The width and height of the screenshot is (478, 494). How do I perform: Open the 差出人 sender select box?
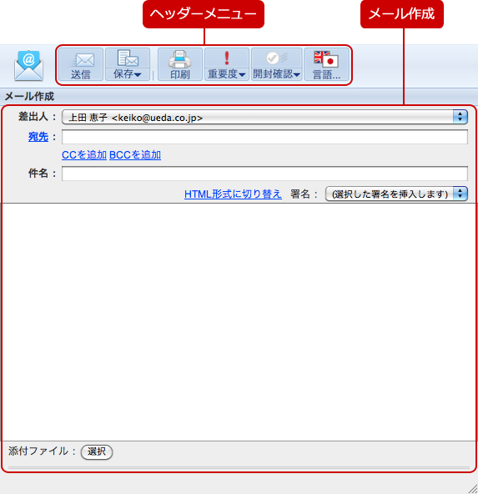point(264,117)
